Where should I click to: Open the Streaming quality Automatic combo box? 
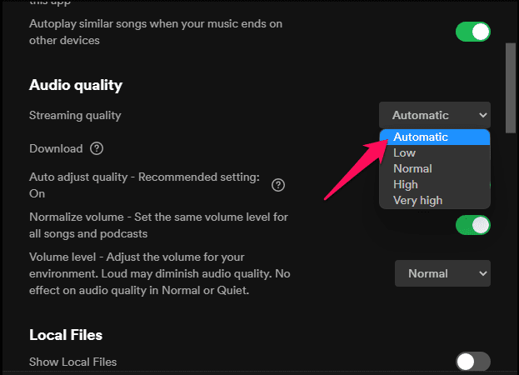[x=434, y=115]
